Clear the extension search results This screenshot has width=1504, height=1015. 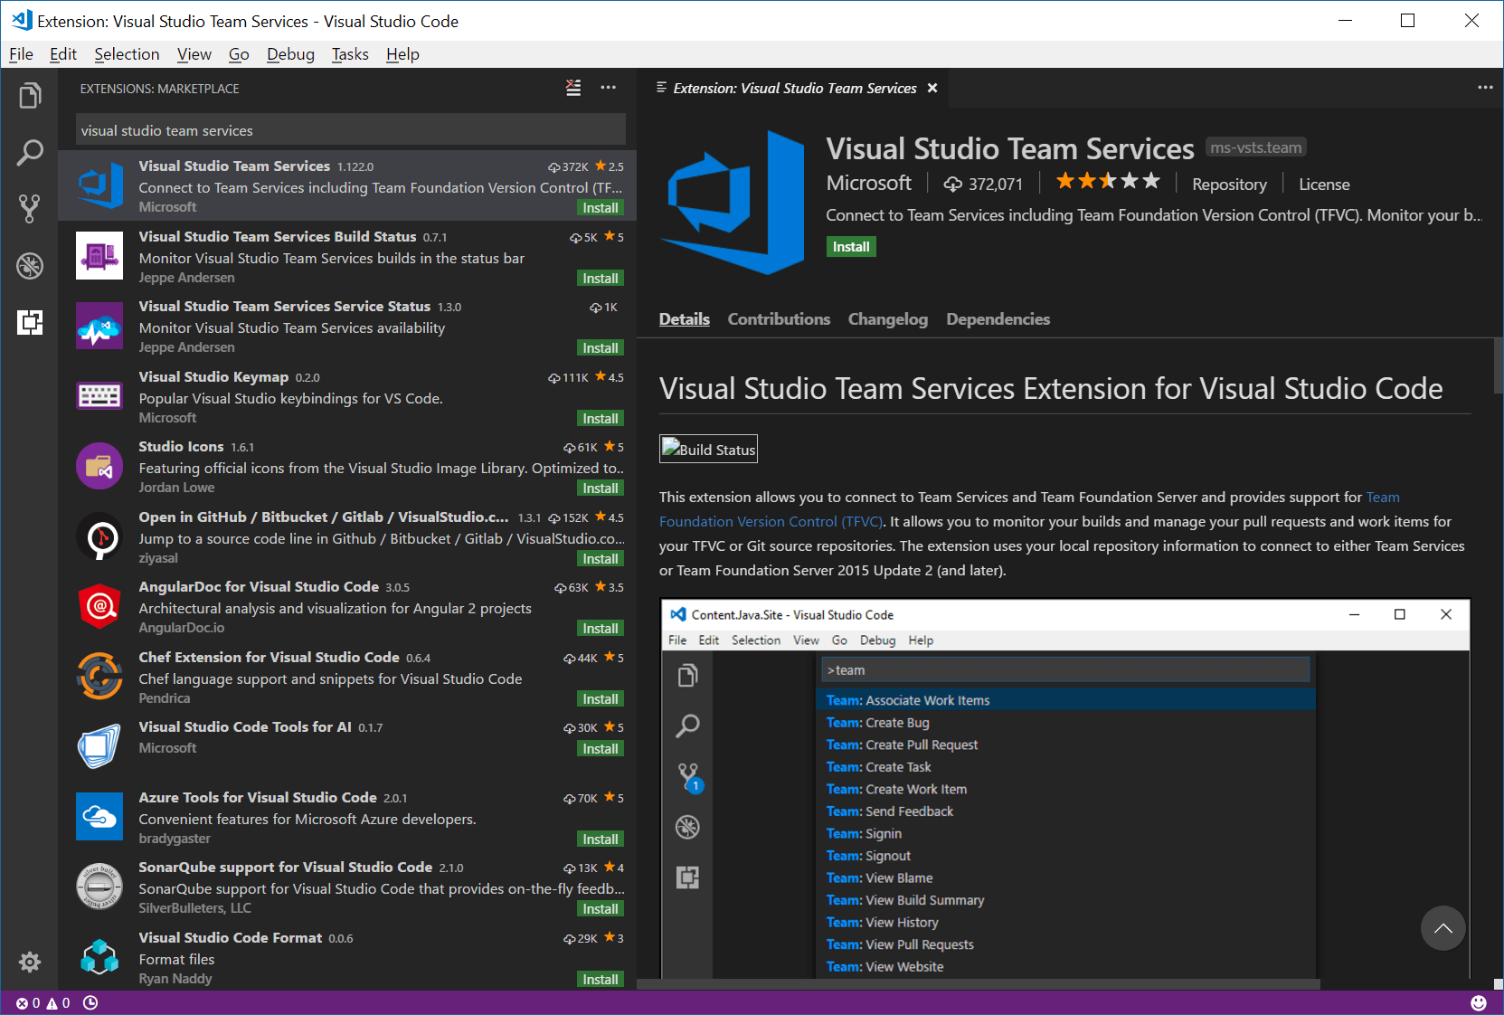572,87
